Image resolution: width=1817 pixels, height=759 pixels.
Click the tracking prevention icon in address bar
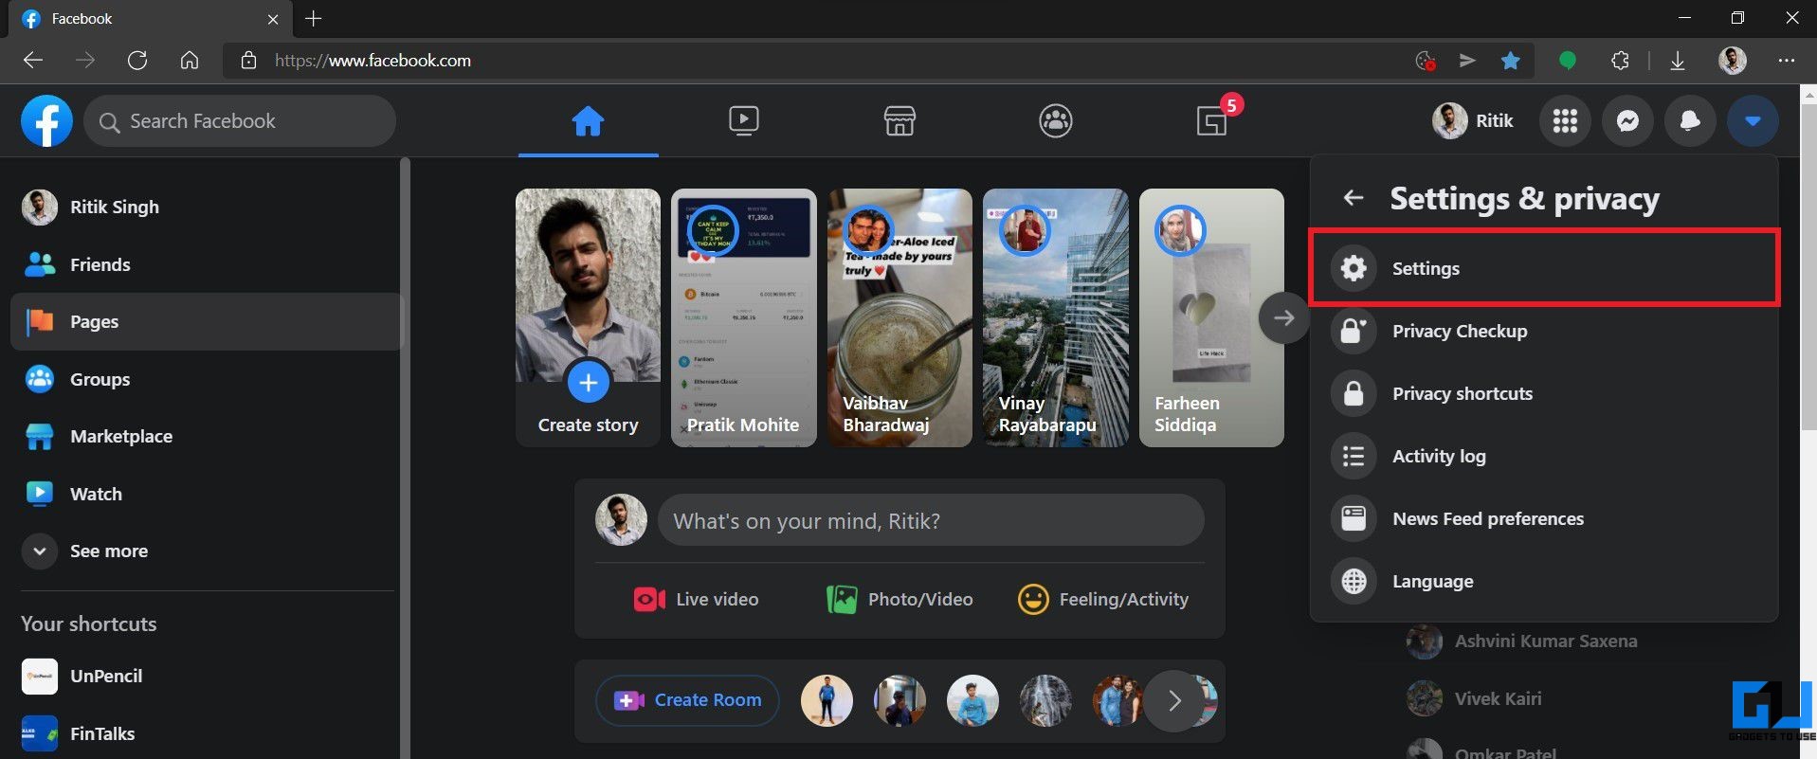click(x=1425, y=61)
